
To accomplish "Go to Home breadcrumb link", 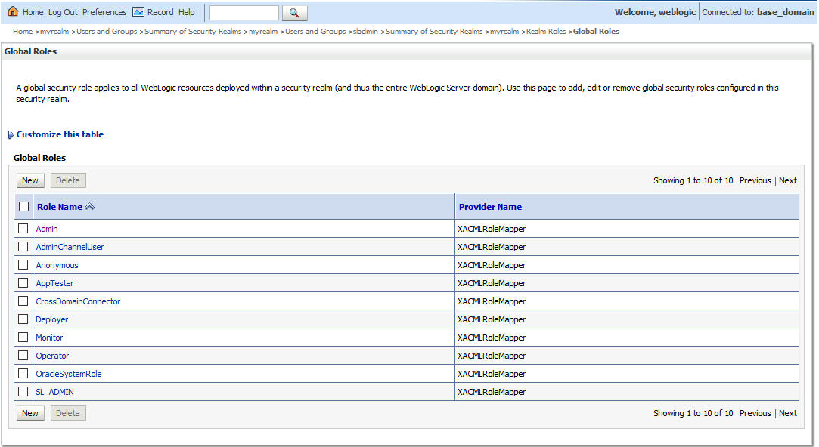I will (x=23, y=31).
